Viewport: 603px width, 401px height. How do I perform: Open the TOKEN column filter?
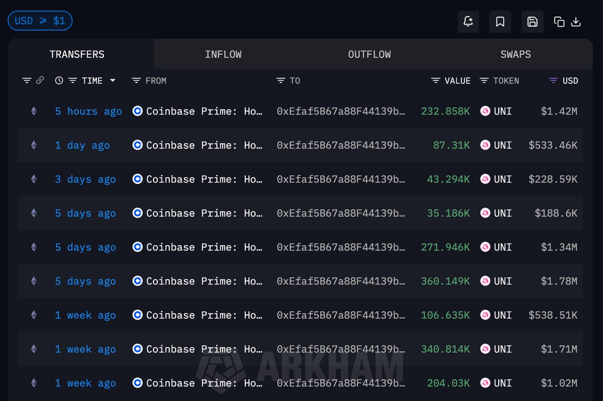coord(484,80)
